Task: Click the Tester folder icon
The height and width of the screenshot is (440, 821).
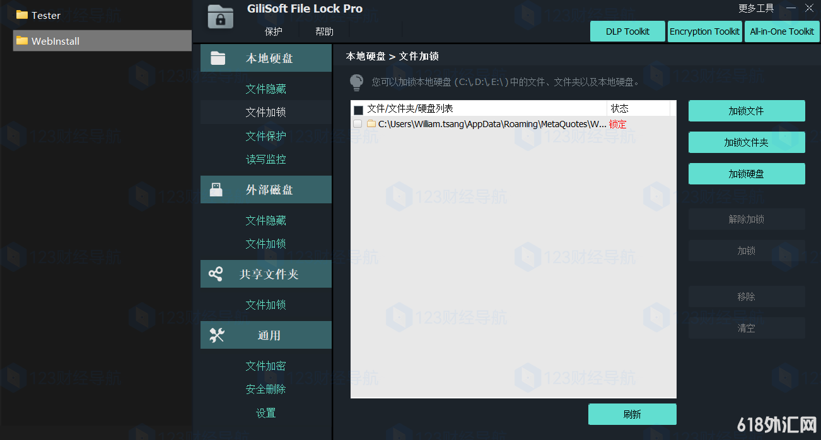Action: pyautogui.click(x=22, y=14)
